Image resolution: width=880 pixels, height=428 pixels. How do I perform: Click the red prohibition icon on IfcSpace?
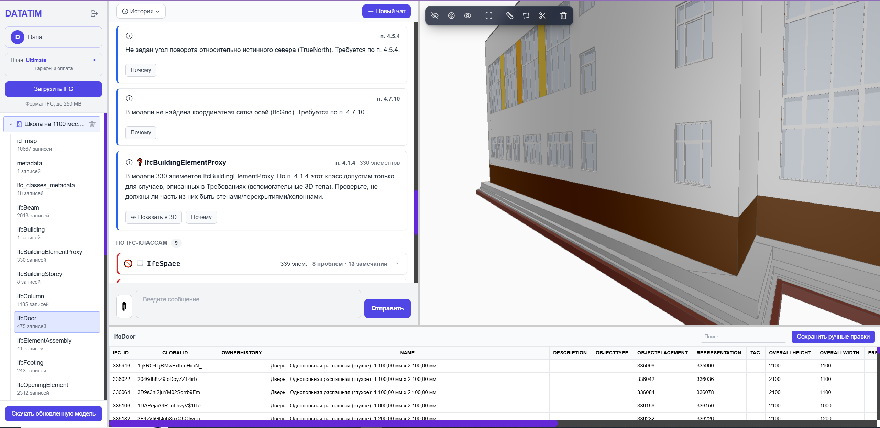click(128, 264)
